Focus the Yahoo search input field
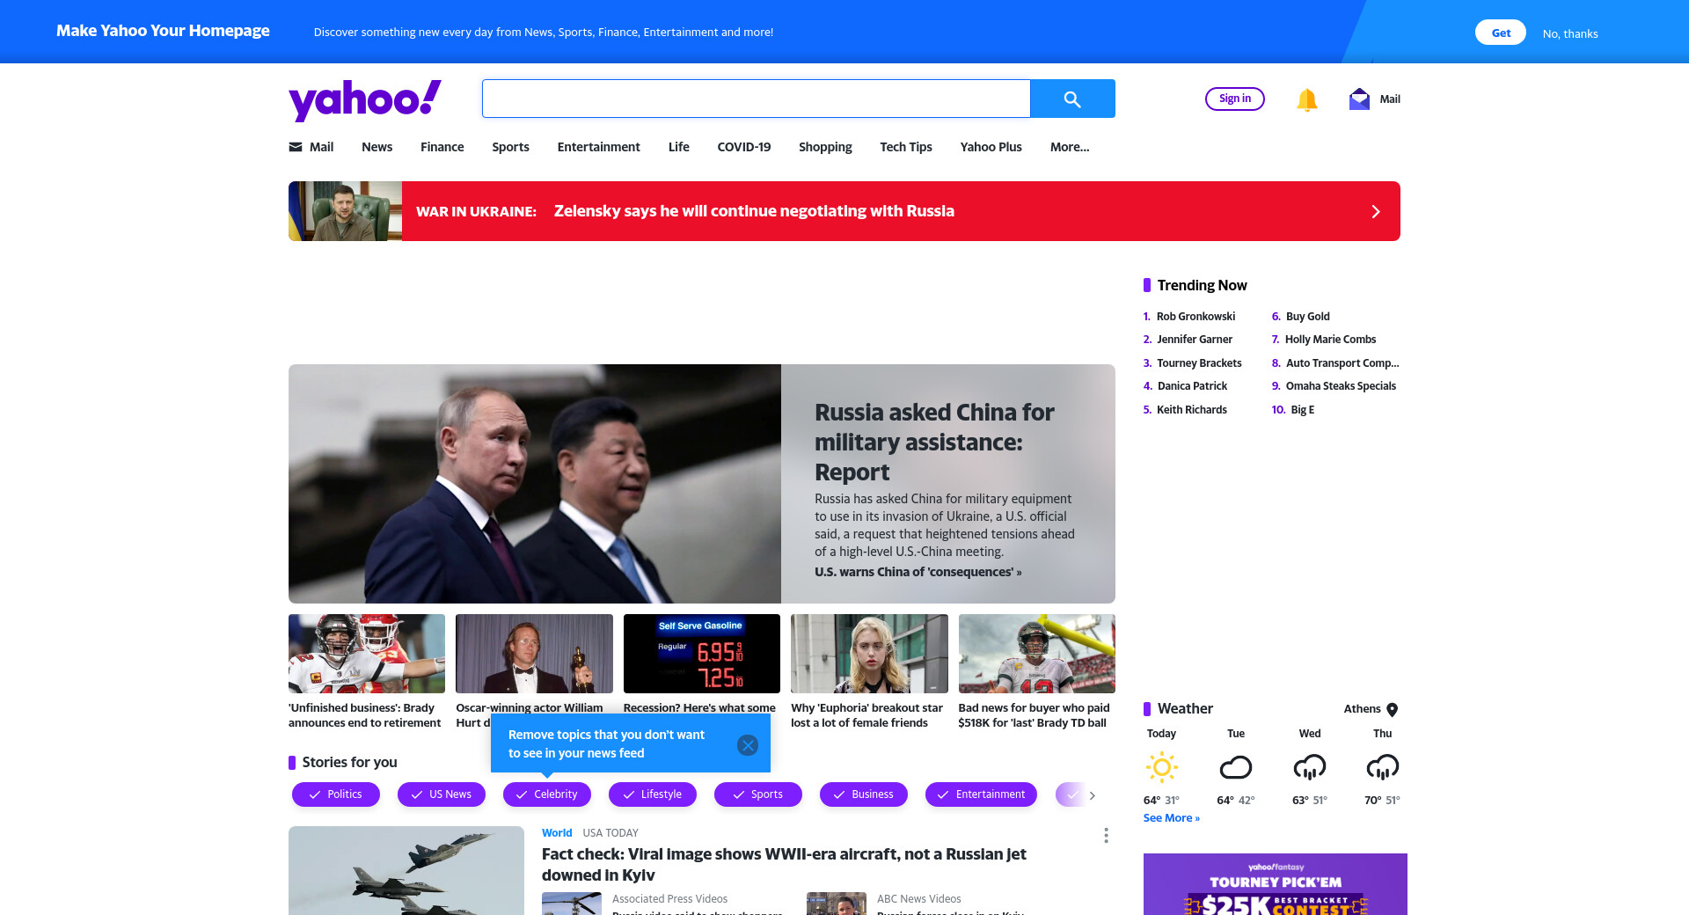1689x915 pixels. pyautogui.click(x=757, y=99)
